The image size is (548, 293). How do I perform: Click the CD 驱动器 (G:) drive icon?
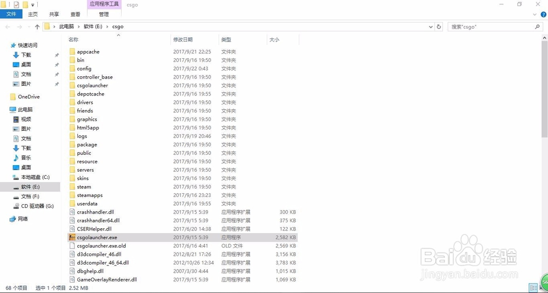(16, 206)
